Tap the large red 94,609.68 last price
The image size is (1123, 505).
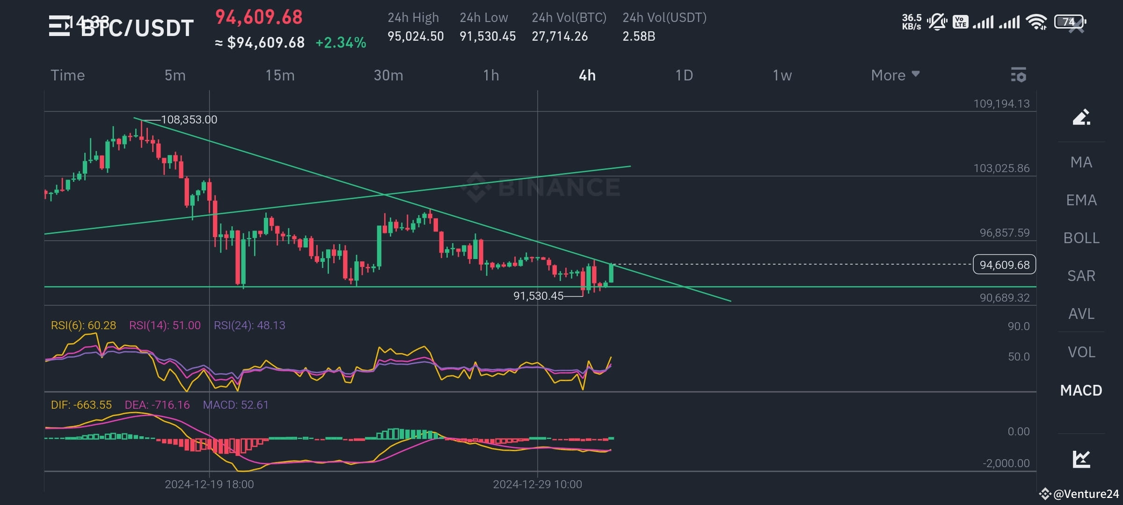point(259,17)
